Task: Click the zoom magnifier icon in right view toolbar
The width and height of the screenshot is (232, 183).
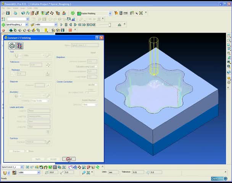Action: (x=229, y=53)
